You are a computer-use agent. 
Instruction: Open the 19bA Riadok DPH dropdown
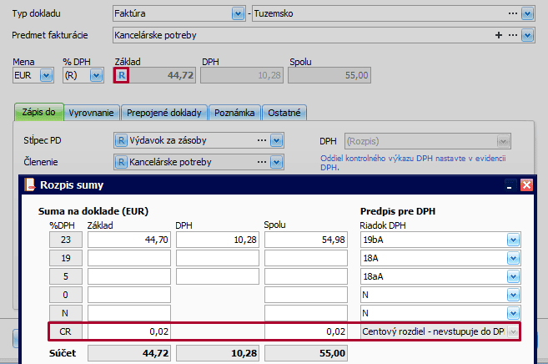click(512, 240)
